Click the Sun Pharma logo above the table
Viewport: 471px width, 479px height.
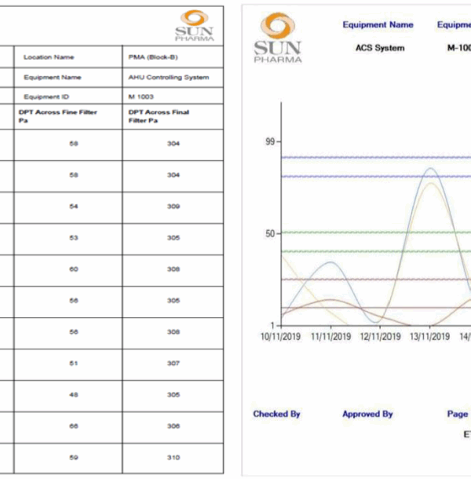coord(193,25)
